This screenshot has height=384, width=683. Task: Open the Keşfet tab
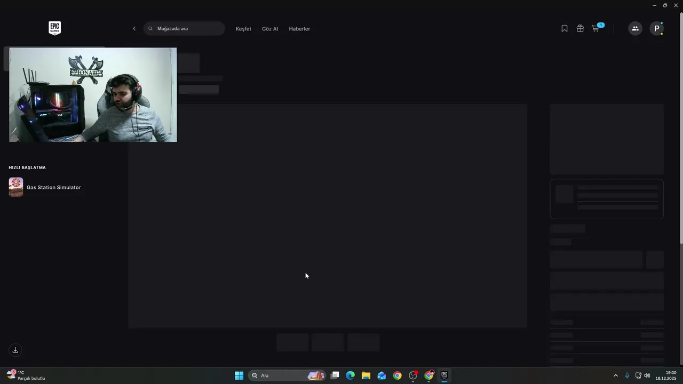coord(243,29)
